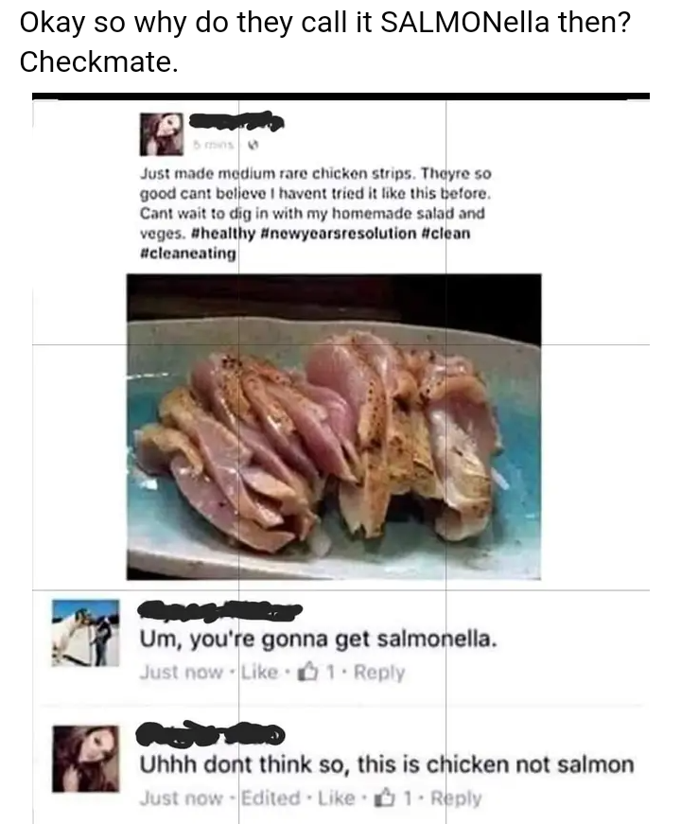Open the #healthy hashtag

point(224,234)
